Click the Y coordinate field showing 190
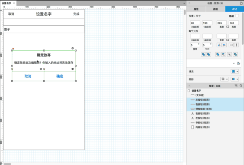The height and width of the screenshot is (165, 244). click(x=207, y=23)
